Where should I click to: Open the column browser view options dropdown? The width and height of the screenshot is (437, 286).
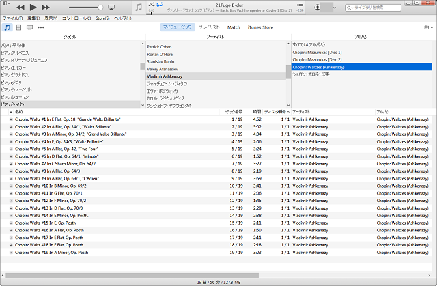point(428,27)
